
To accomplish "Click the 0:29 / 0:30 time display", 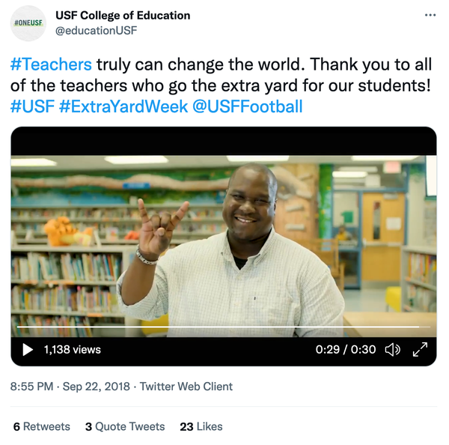I will pos(346,349).
